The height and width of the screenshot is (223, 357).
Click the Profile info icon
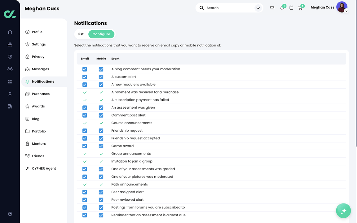(x=27, y=32)
